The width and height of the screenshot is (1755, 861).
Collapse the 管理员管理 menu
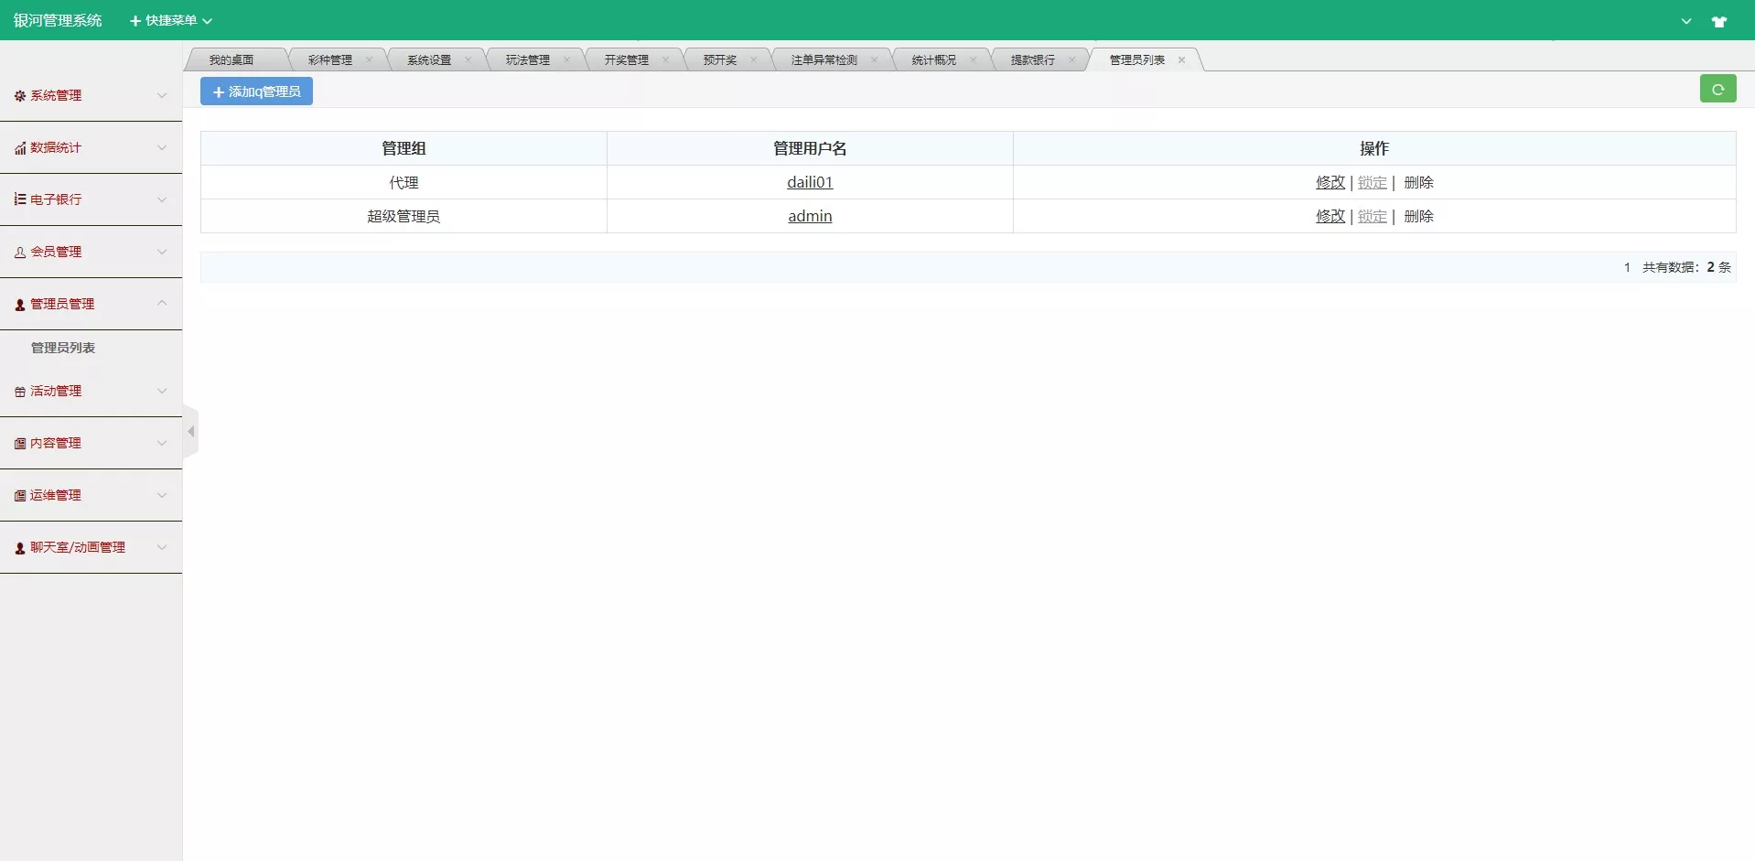click(162, 304)
